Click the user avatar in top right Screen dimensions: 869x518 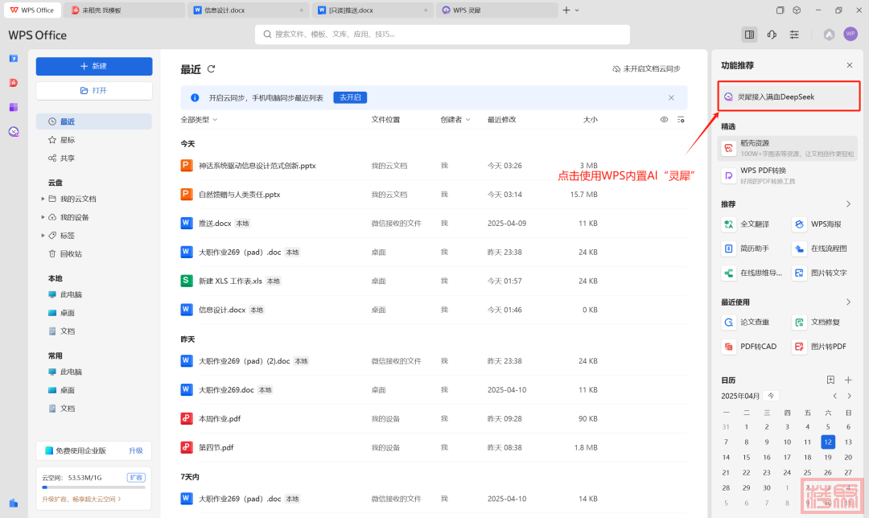850,34
